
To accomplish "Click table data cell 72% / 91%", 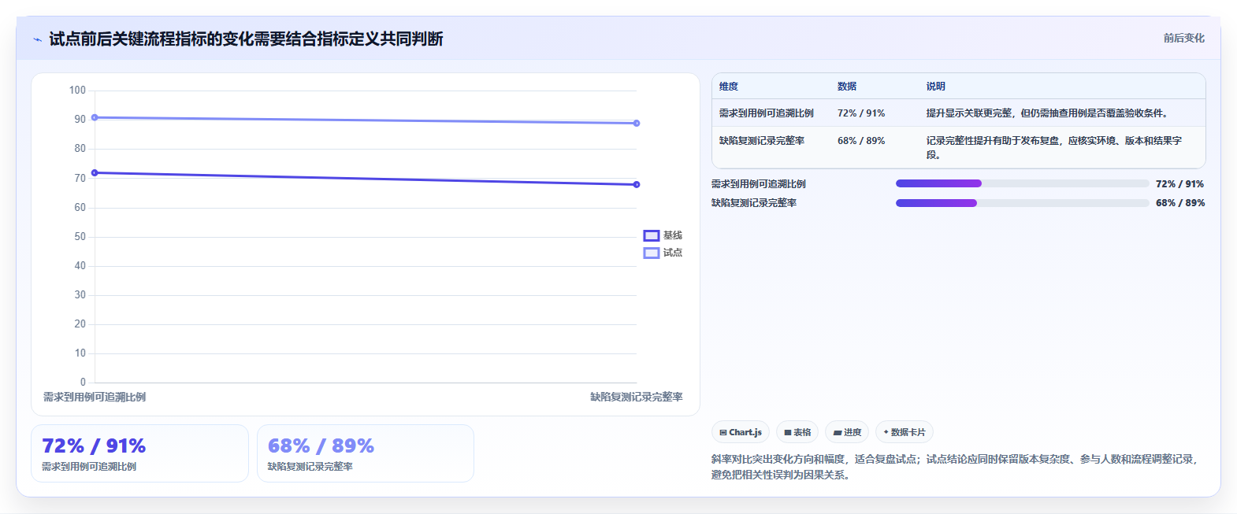I will tap(861, 113).
